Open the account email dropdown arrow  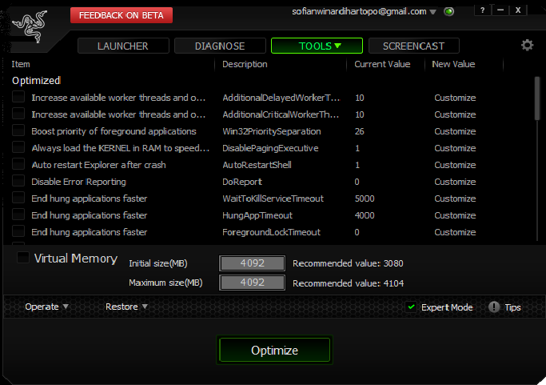click(x=432, y=12)
